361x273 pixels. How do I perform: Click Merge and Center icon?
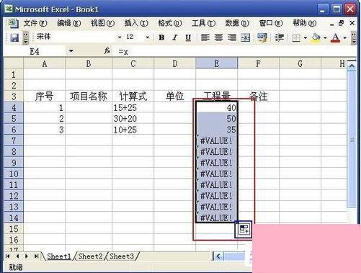(x=245, y=37)
